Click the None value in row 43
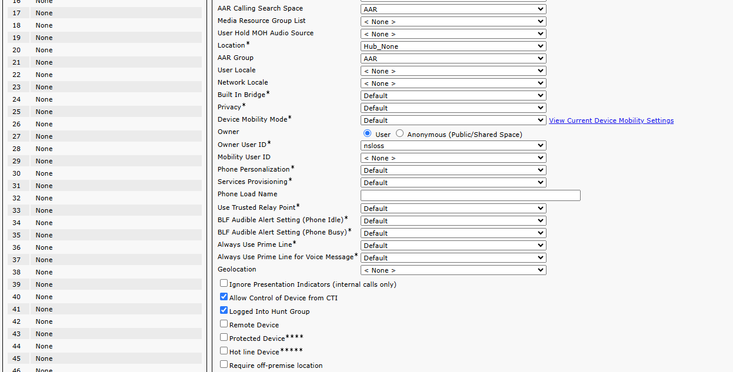Viewport: 733px width, 372px height. [x=44, y=334]
